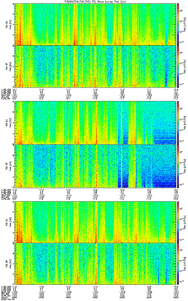Image resolution: width=188 pixels, height=301 pixels.
Task: Select the THA BL spectrogram panel
Action: coord(96,24)
